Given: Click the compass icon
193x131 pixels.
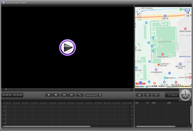Looking at the screenshot, I should pos(185,95).
